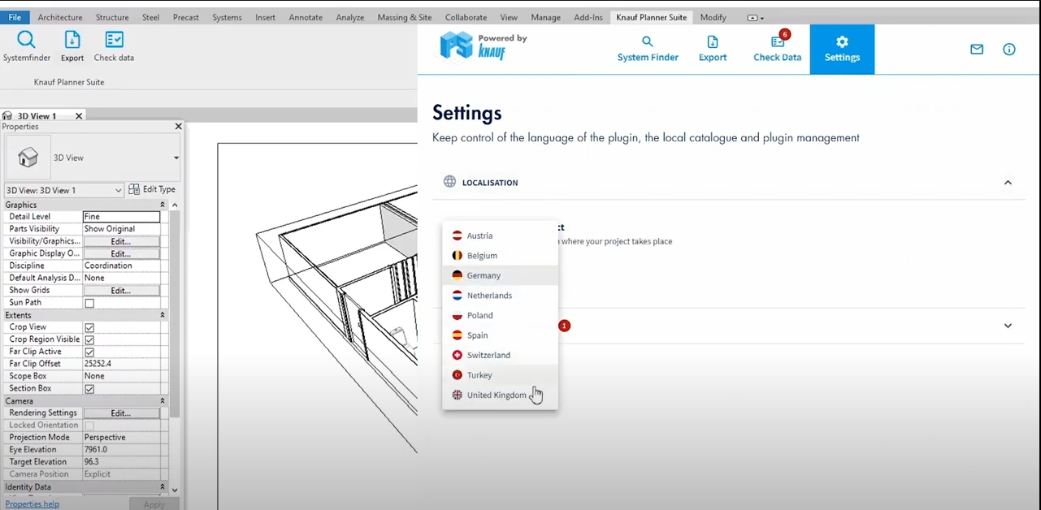Choose Netherlands in the country list
Viewport: 1041px width, 510px height.
[501, 296]
